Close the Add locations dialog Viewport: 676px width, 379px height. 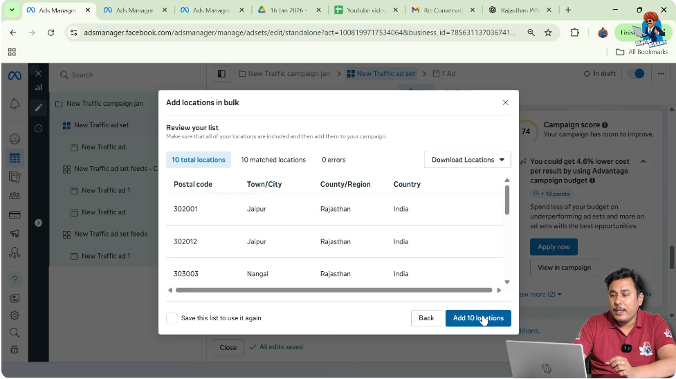(505, 102)
